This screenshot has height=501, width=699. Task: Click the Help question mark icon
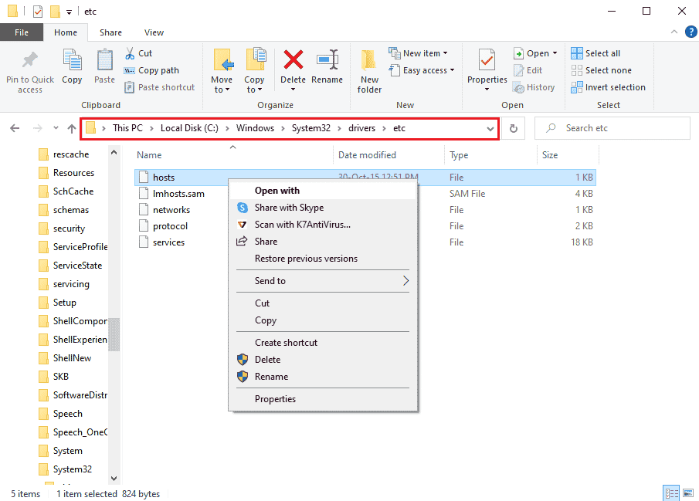click(691, 32)
